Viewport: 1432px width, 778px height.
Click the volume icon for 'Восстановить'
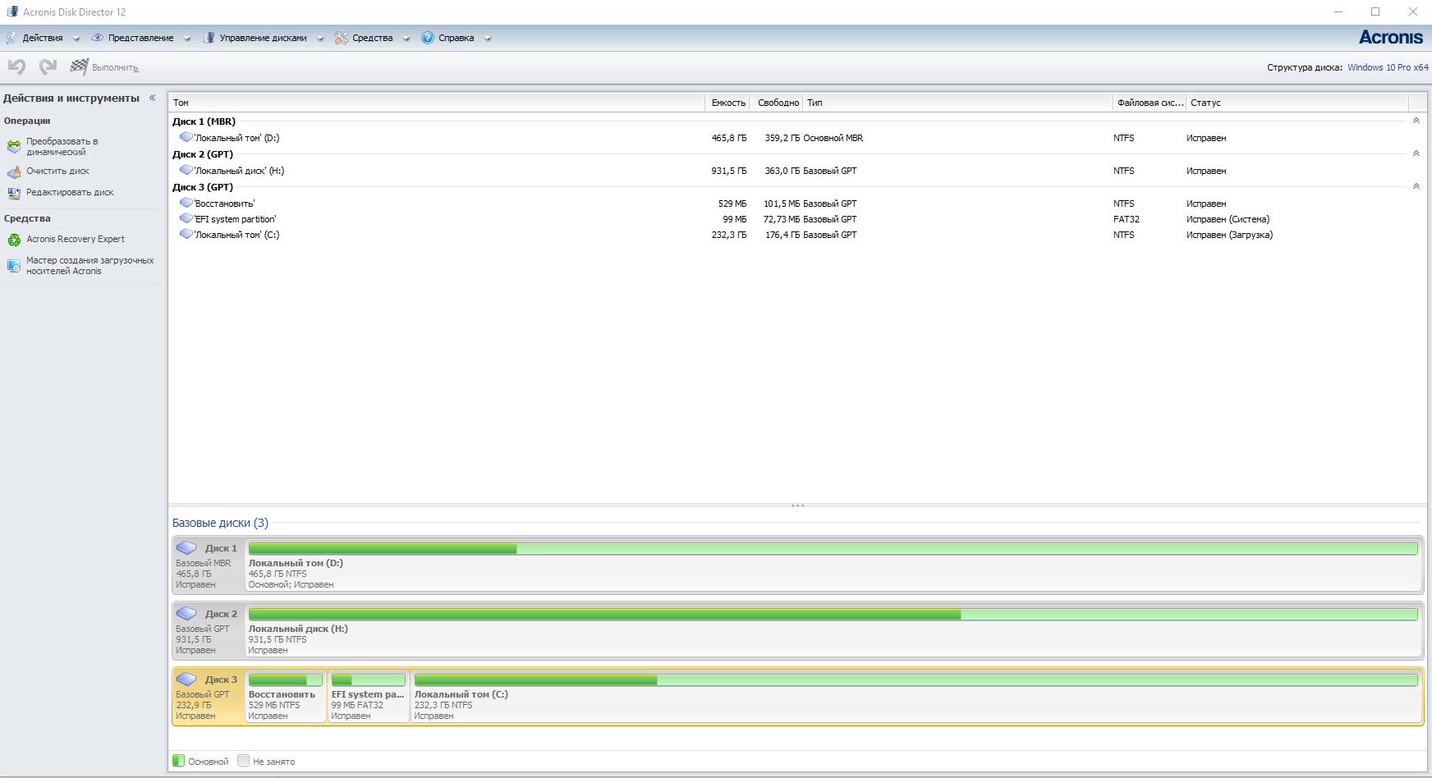tap(186, 203)
